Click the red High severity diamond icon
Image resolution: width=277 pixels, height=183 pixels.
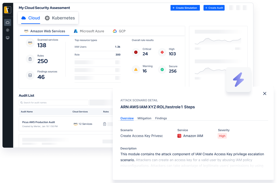[x=162, y=52]
